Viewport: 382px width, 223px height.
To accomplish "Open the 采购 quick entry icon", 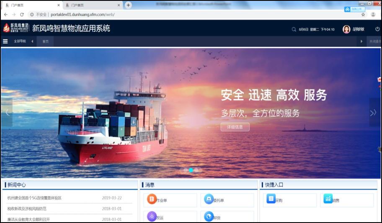I will [x=271, y=199].
